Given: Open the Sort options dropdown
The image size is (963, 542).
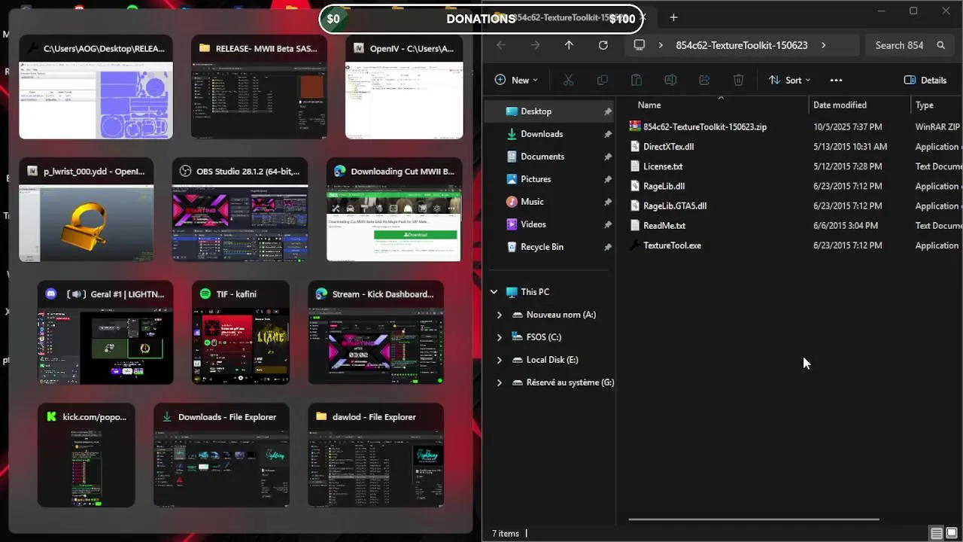Looking at the screenshot, I should point(789,80).
